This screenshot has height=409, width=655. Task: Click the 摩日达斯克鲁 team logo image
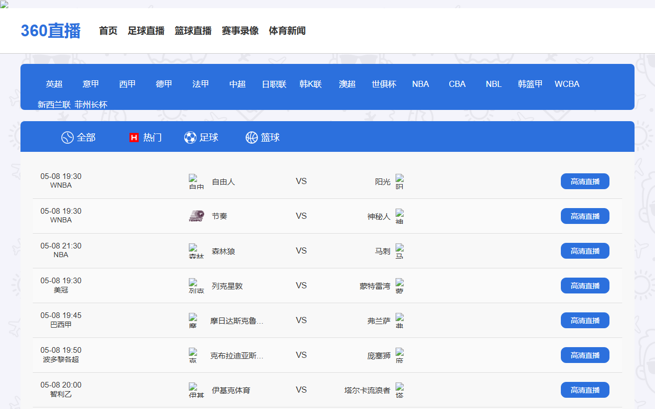pyautogui.click(x=193, y=321)
